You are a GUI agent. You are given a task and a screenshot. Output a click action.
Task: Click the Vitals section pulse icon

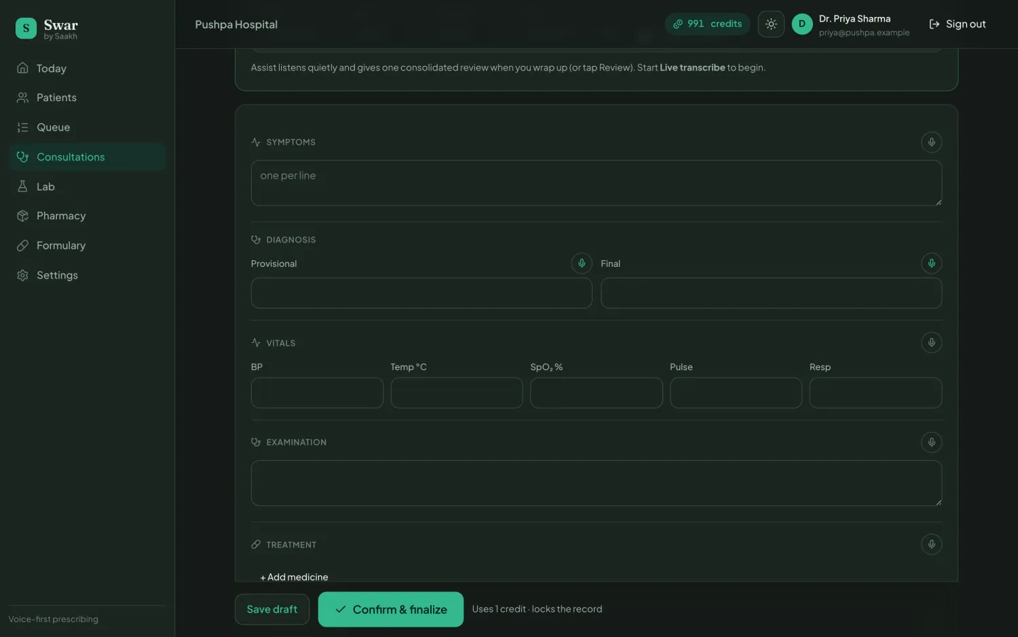coord(256,343)
